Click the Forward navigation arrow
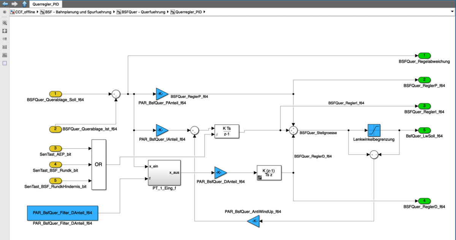456x240 pixels. [15, 4]
